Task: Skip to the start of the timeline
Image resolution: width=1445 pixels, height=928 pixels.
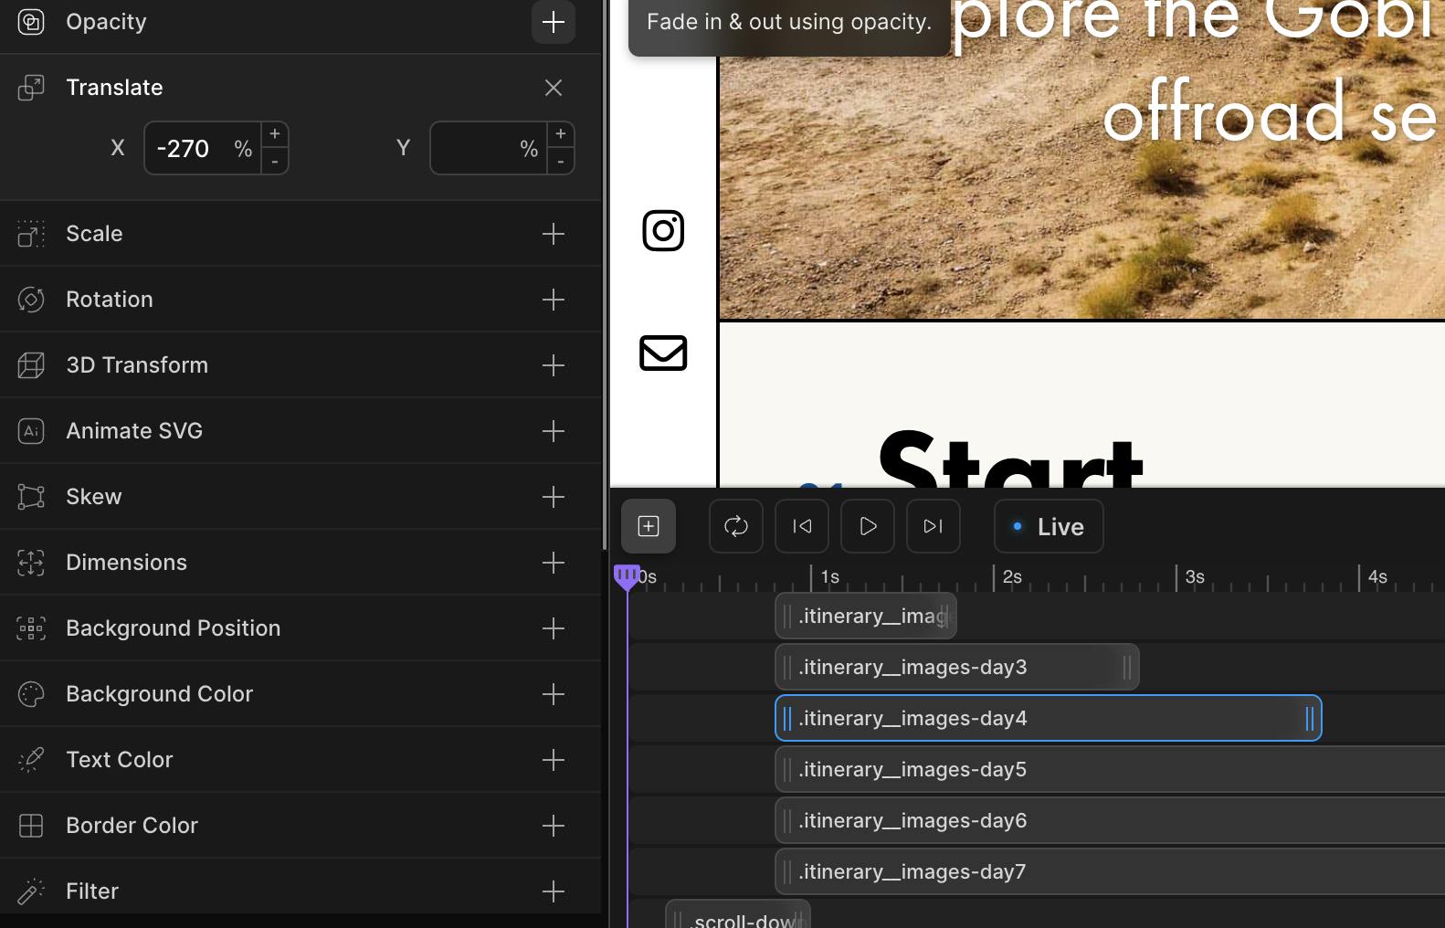Action: tap(801, 526)
